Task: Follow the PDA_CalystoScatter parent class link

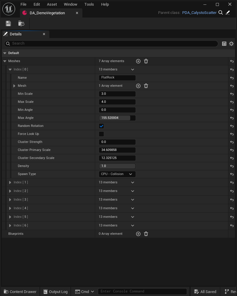Action: [x=199, y=13]
